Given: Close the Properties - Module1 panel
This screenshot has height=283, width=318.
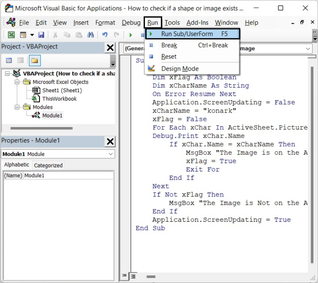Looking at the screenshot, I should 110,141.
